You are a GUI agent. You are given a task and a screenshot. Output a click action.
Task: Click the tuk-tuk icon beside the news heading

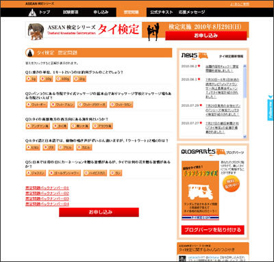(x=203, y=55)
